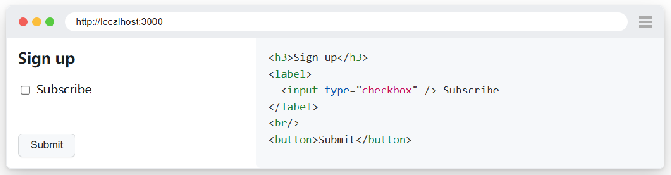671x175 pixels.
Task: Click the '<button>Submit</button>' code line
Action: 340,140
